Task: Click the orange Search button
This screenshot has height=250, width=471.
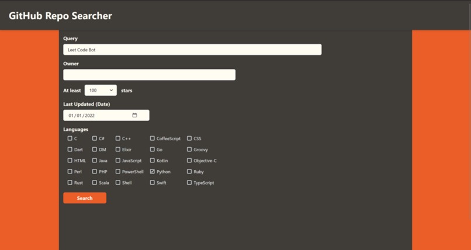Action: (x=85, y=198)
